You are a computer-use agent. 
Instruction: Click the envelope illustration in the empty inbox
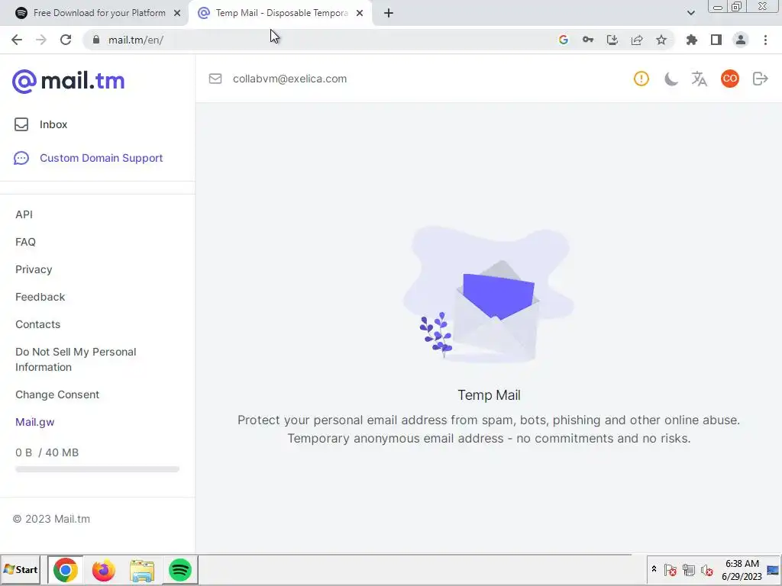pos(489,294)
